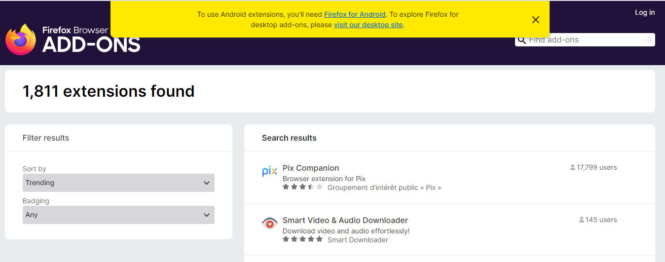Image resolution: width=665 pixels, height=262 pixels.
Task: Open the Firefox for Android link
Action: [355, 14]
